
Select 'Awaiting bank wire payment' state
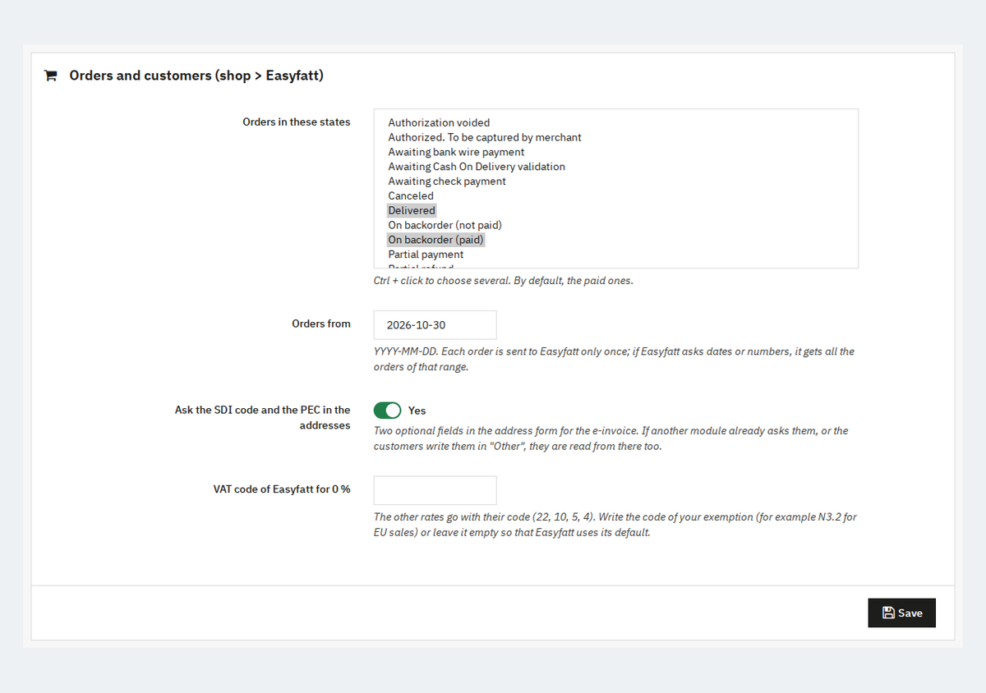[x=456, y=152]
